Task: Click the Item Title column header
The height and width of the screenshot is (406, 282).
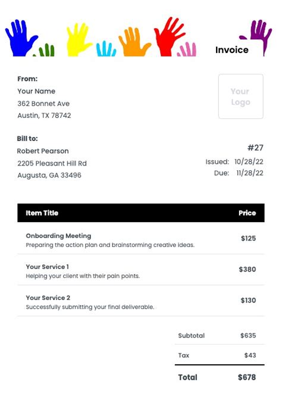Action: coord(42,213)
